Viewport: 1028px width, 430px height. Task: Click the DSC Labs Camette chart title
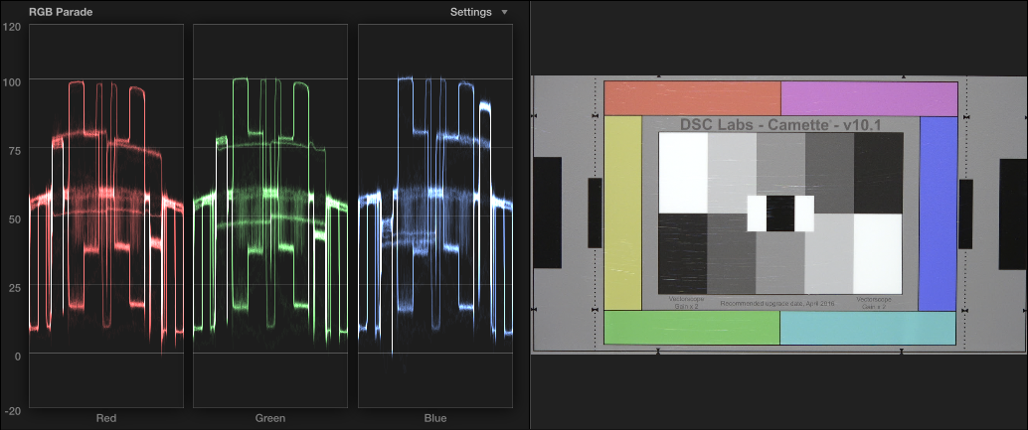pyautogui.click(x=780, y=124)
